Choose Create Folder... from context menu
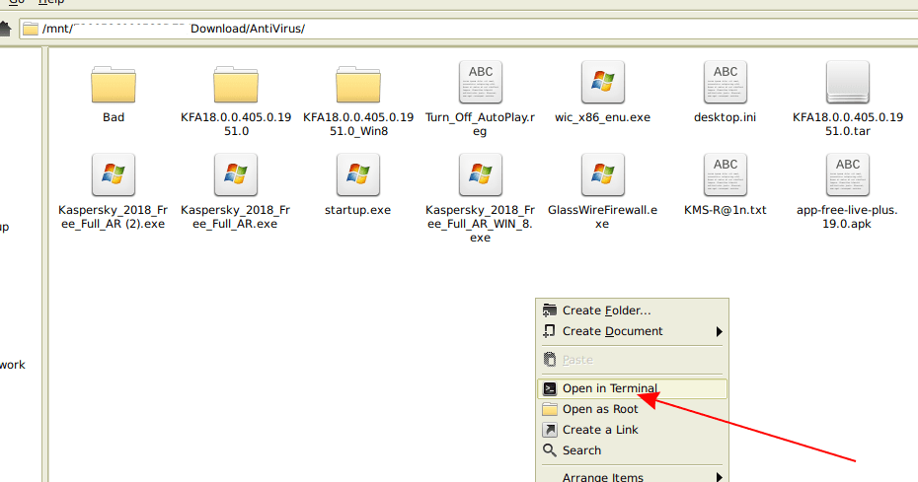 click(633, 310)
